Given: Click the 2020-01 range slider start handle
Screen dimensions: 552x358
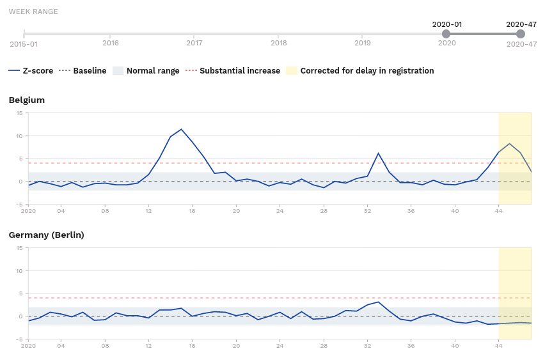Looking at the screenshot, I should pos(446,34).
